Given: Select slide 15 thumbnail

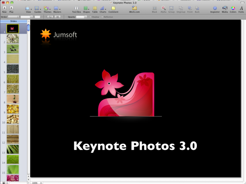Looking at the screenshot, I should (x=13, y=169).
